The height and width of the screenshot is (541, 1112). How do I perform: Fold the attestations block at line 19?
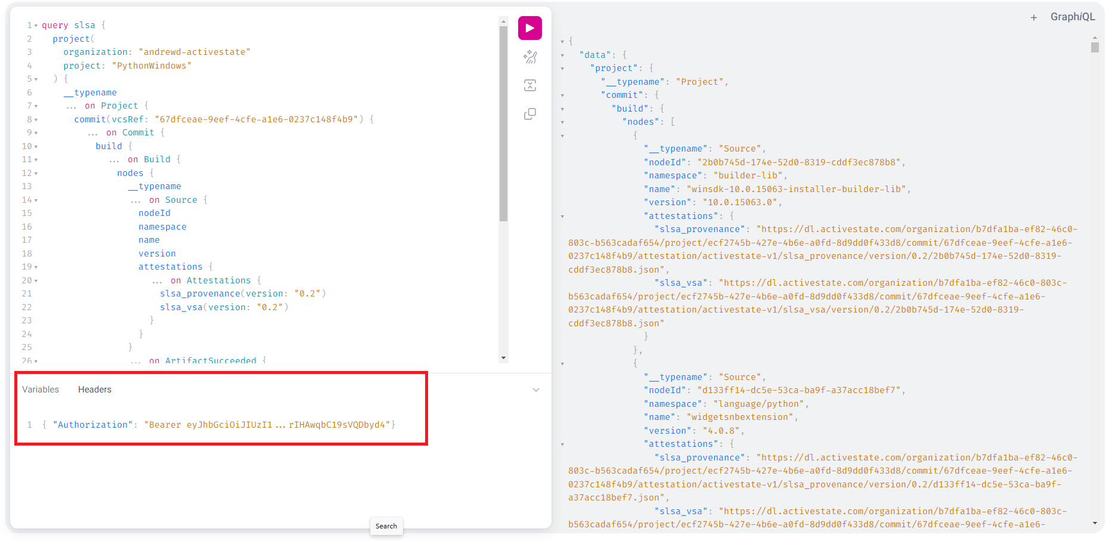coord(36,267)
